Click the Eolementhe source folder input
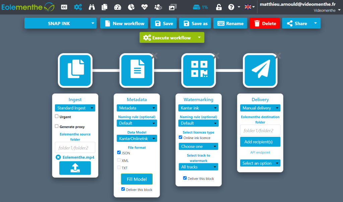Viewport: 343px width, 202px height. click(x=75, y=147)
